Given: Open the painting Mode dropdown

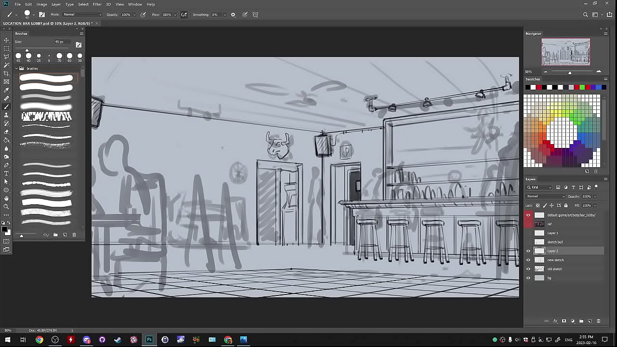Looking at the screenshot, I should coord(82,14).
